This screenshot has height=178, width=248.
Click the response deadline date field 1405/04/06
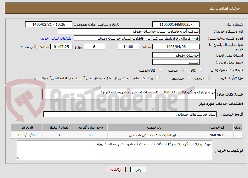coord(176,47)
